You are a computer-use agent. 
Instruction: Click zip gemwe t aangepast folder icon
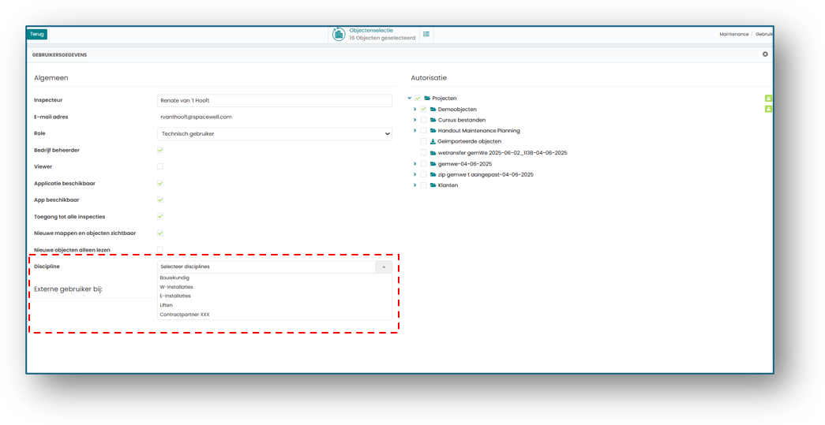coord(433,174)
